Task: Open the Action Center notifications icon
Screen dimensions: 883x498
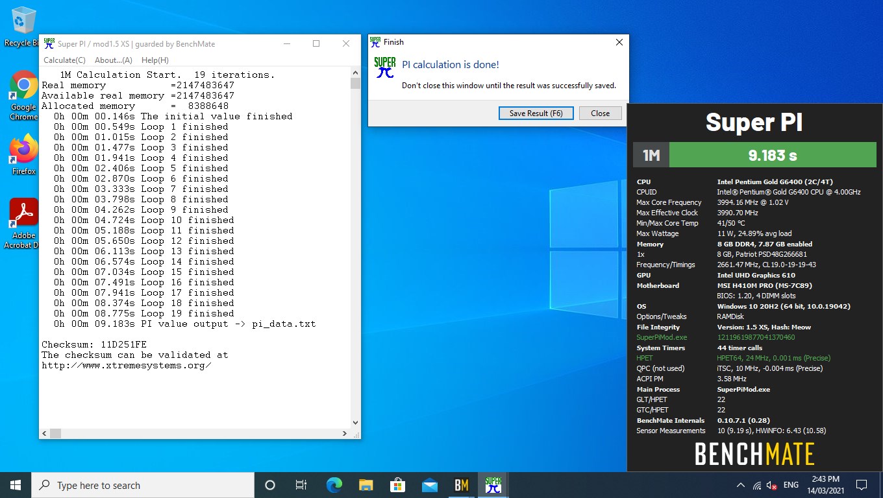Action: (x=862, y=485)
